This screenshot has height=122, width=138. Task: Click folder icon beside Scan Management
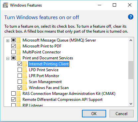pyautogui.click(x=25, y=82)
